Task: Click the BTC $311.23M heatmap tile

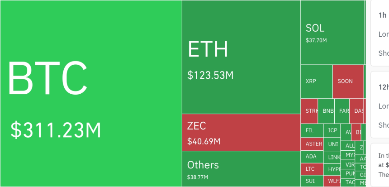Action: point(90,93)
